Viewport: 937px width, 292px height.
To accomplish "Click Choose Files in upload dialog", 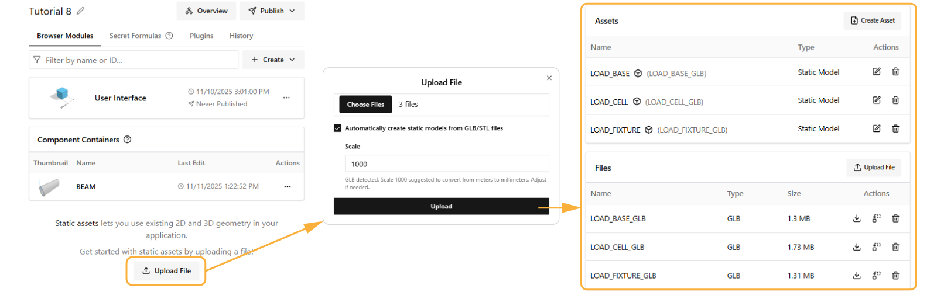I will coord(365,105).
